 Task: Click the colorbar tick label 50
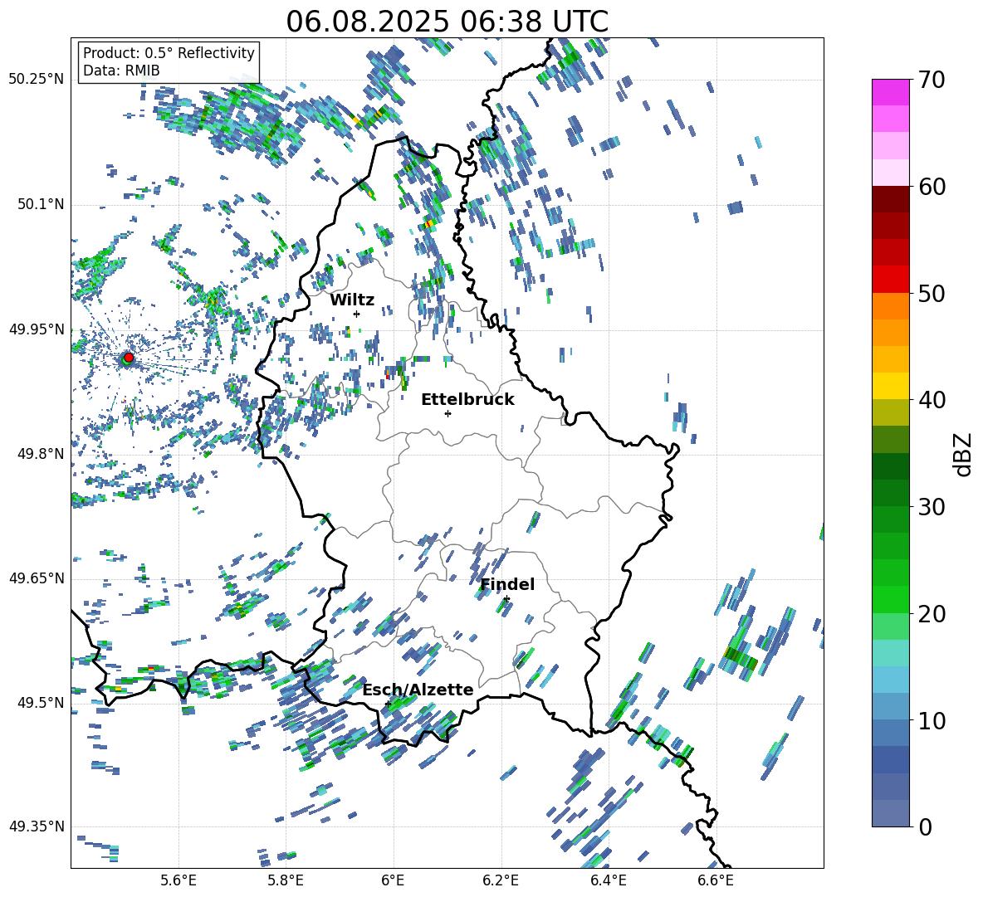click(x=931, y=293)
